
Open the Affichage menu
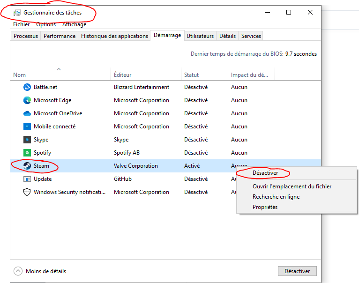74,24
